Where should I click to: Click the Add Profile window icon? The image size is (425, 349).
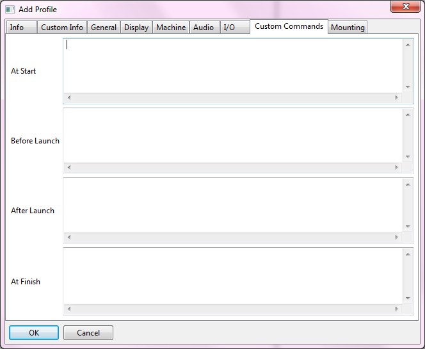(10, 10)
